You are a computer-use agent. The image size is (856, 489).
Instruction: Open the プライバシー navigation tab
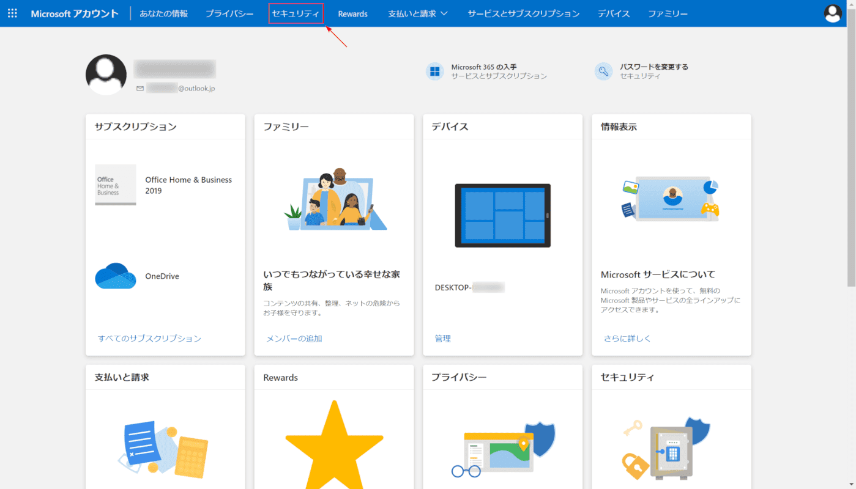229,13
